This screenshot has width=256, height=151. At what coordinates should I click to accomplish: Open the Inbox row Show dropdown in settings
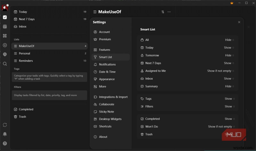(x=229, y=79)
